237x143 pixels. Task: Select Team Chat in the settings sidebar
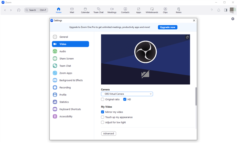tap(70, 66)
